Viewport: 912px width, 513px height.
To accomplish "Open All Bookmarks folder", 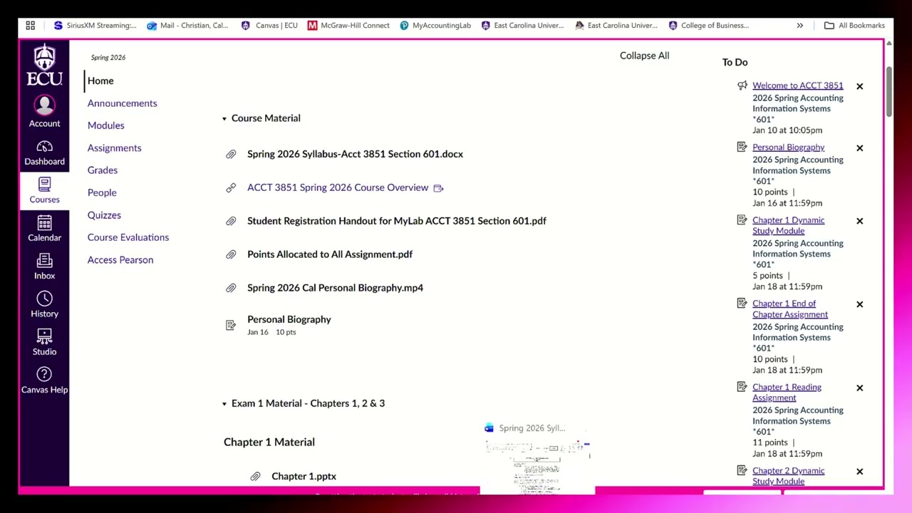I will (x=854, y=26).
